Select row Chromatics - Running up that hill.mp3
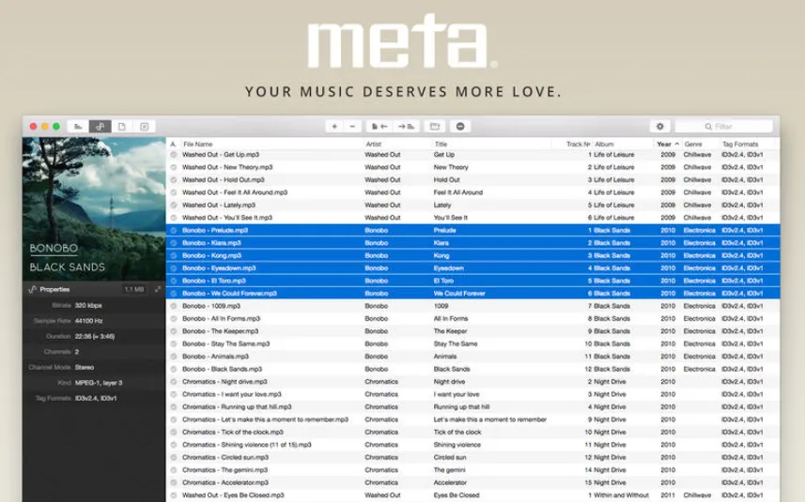 [x=472, y=406]
